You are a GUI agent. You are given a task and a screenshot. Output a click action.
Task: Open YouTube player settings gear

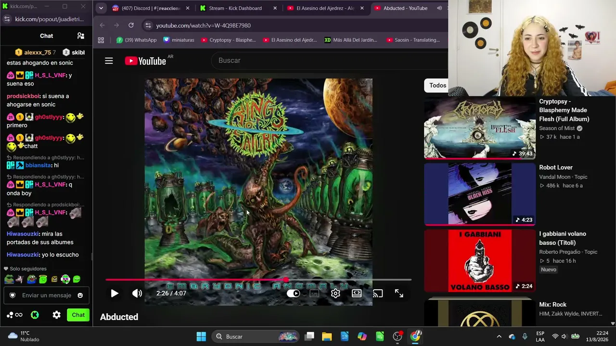tap(335, 293)
